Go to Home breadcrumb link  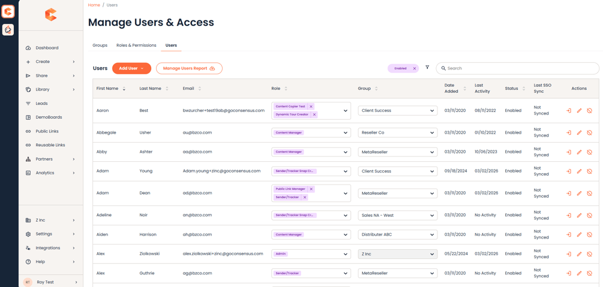(x=94, y=5)
